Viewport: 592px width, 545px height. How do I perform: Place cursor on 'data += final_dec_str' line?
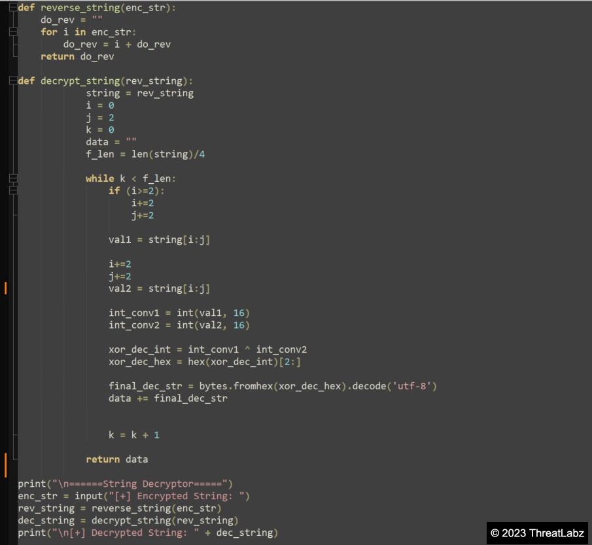pyautogui.click(x=168, y=398)
